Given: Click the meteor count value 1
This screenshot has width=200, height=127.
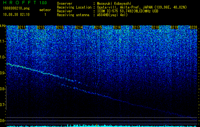Looking at the screenshot, I should (x=45, y=15).
